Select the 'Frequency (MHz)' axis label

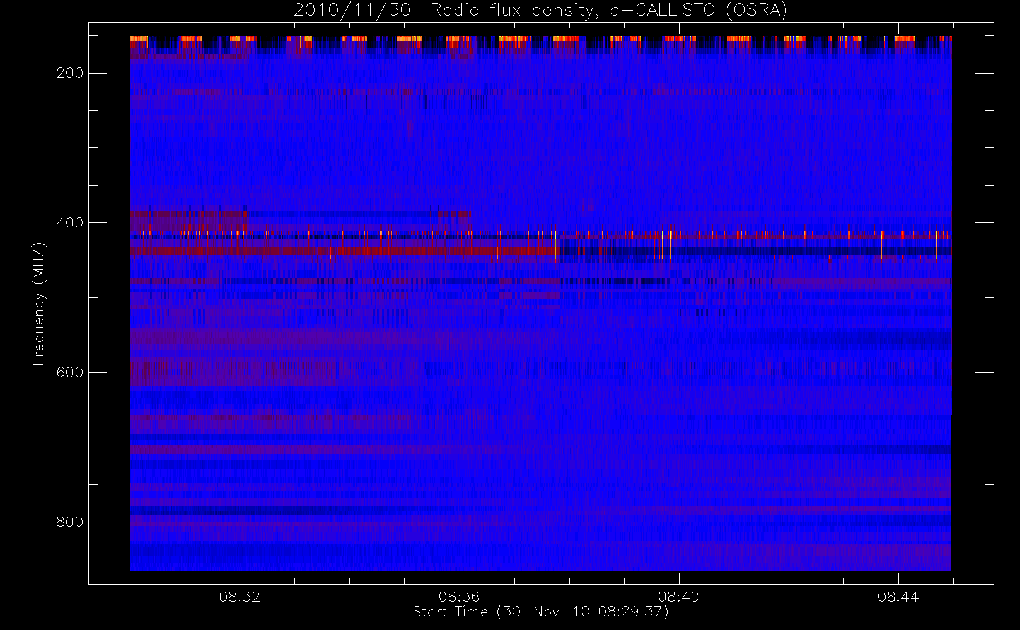click(38, 304)
